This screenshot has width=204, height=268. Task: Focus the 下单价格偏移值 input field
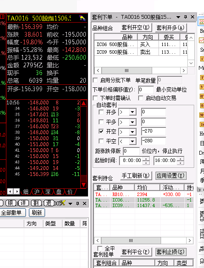[x=146, y=90]
